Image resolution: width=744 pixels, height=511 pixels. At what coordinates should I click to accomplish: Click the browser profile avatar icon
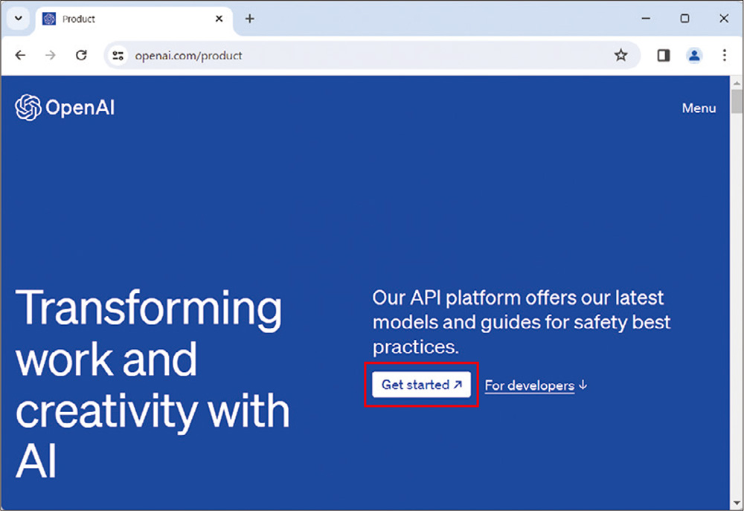point(694,55)
